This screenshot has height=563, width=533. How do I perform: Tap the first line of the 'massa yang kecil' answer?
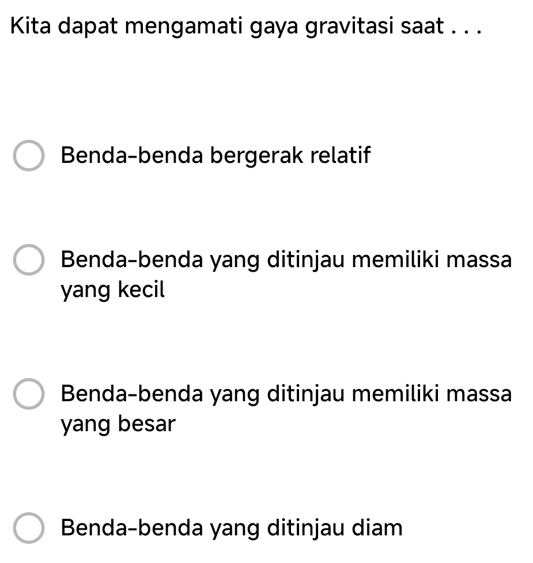(286, 260)
